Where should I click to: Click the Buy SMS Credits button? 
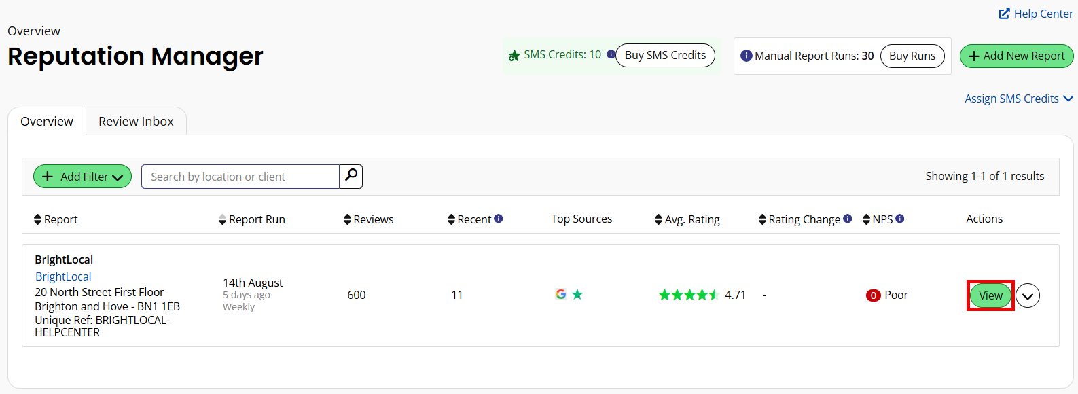(x=665, y=55)
